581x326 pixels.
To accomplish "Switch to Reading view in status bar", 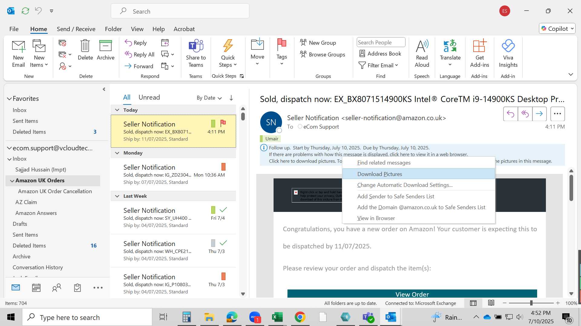I will pos(491,303).
